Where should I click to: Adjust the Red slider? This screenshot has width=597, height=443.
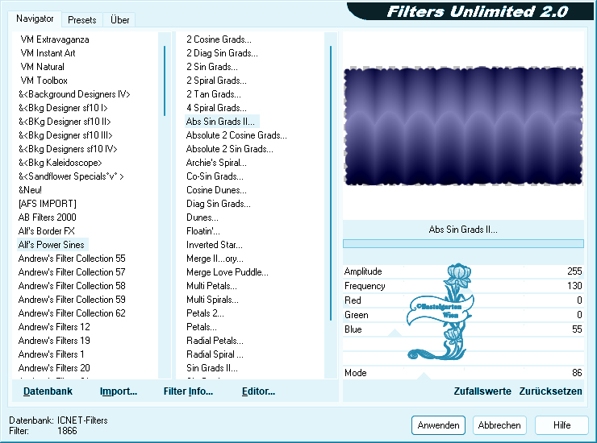click(463, 300)
